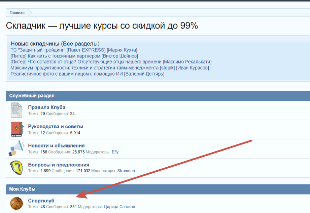Open the Руководства и советы forum
310x213 pixels.
click(56, 126)
